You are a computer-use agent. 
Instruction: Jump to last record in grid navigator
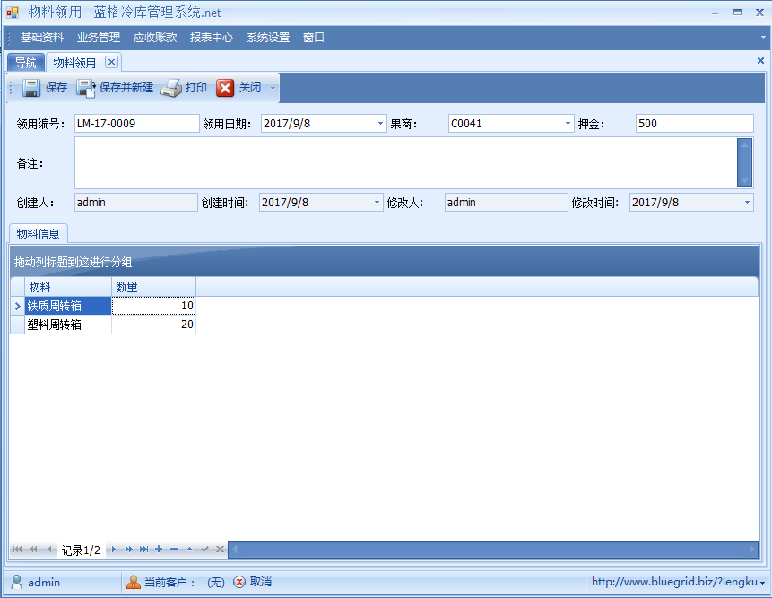tap(143, 549)
